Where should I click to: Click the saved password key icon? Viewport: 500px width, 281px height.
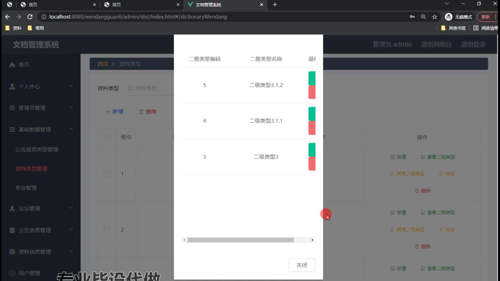pos(412,17)
